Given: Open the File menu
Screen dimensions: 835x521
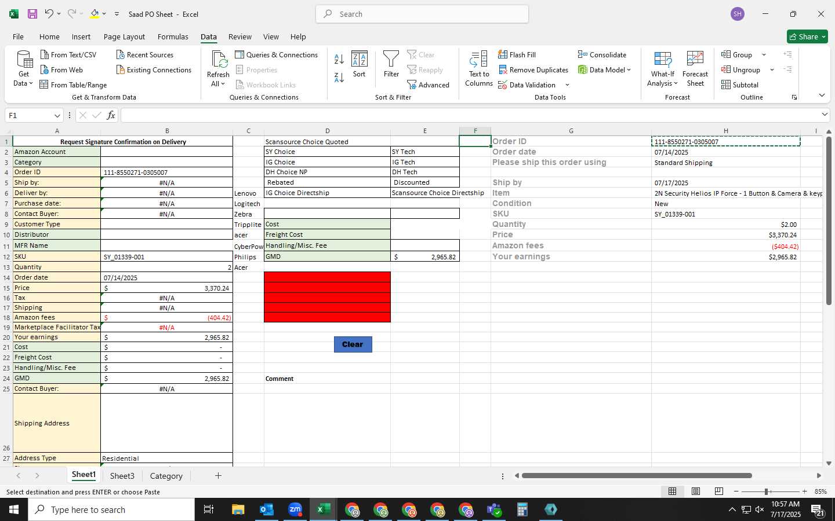Looking at the screenshot, I should pos(18,36).
